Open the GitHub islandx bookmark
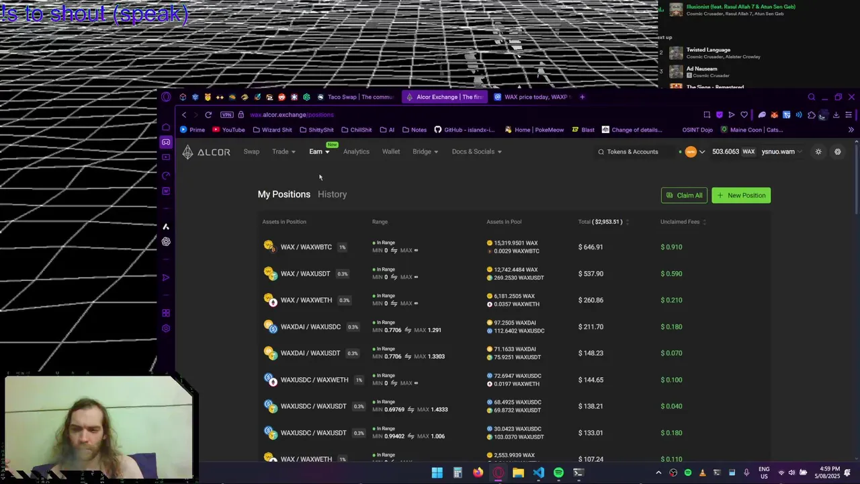 pos(464,130)
